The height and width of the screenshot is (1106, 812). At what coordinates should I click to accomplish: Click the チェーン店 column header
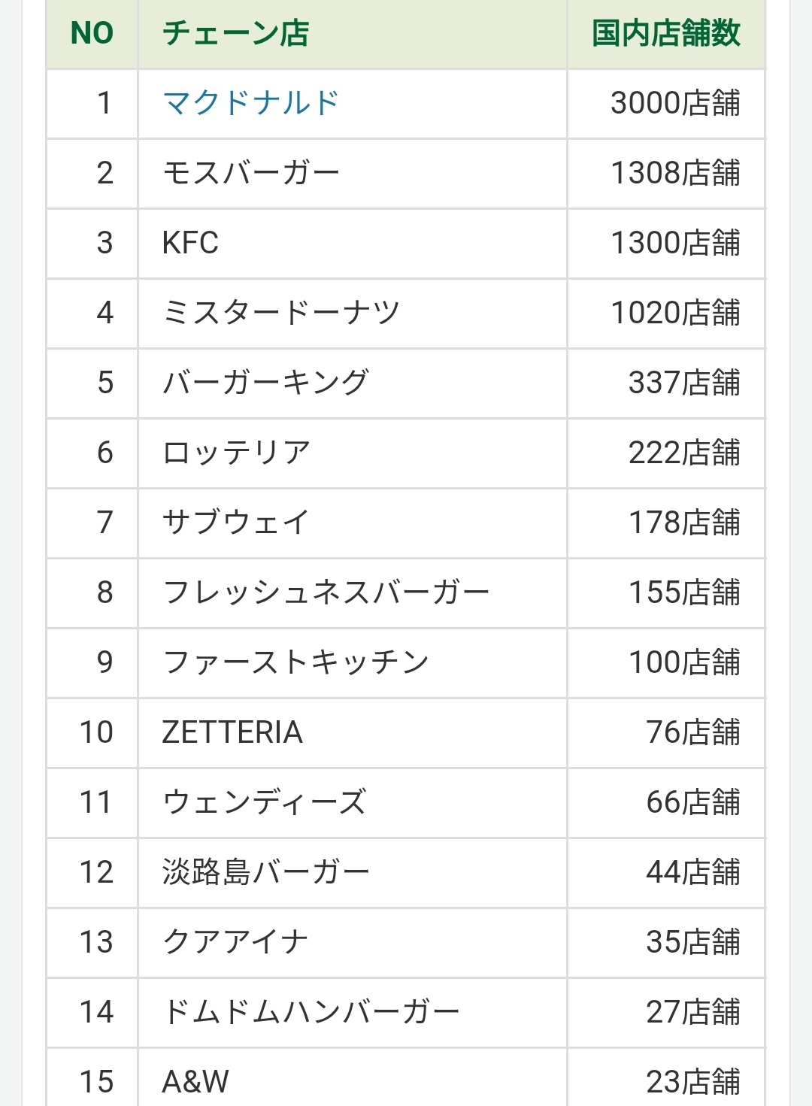(235, 33)
